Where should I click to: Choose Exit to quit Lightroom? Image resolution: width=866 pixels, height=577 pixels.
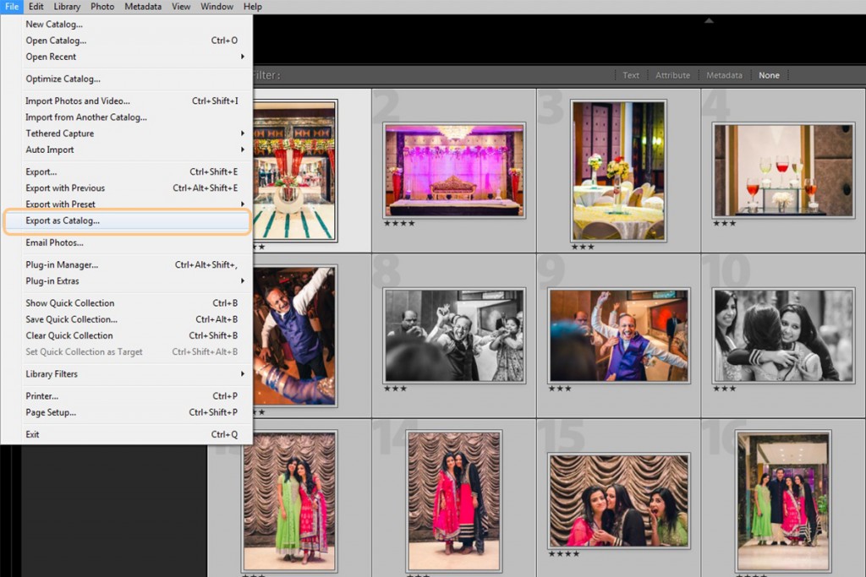coord(32,435)
